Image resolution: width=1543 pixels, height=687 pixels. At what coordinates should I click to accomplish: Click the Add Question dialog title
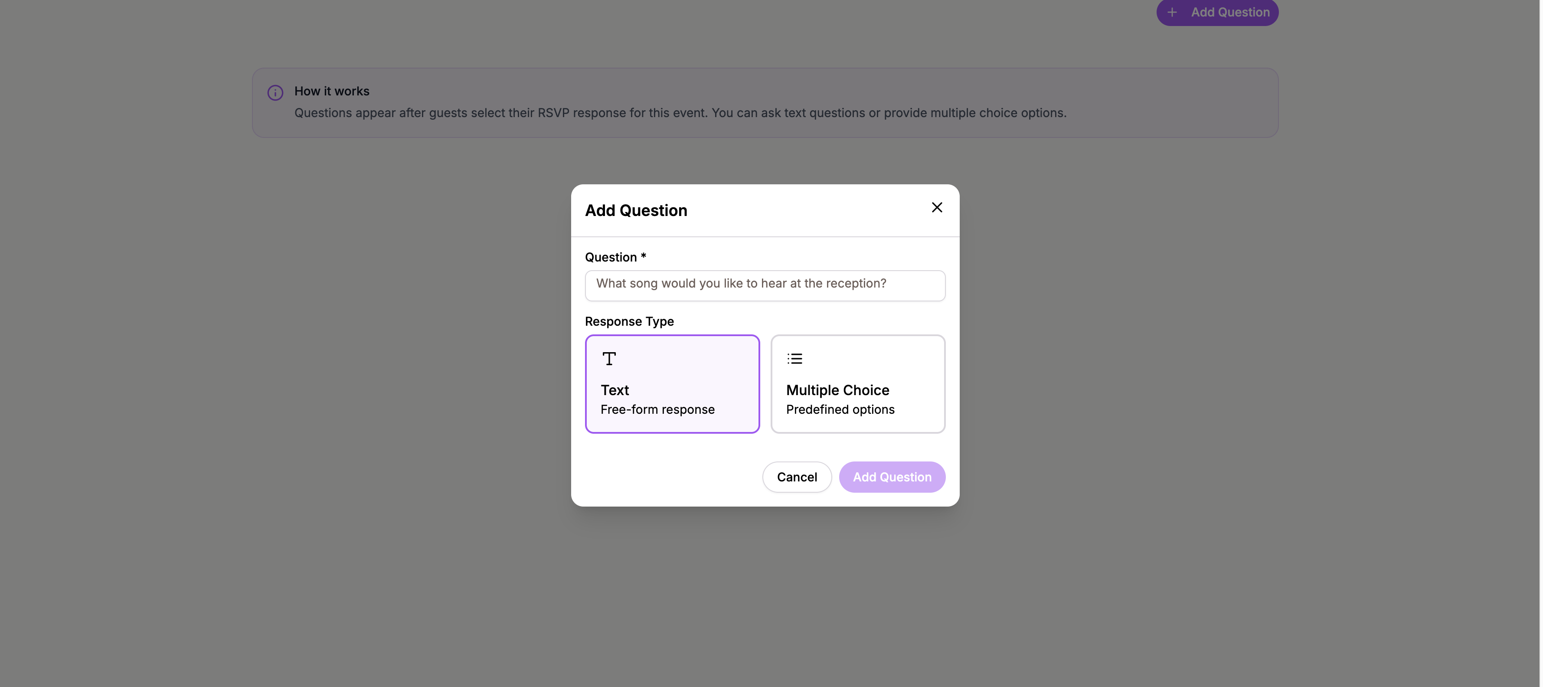point(636,210)
